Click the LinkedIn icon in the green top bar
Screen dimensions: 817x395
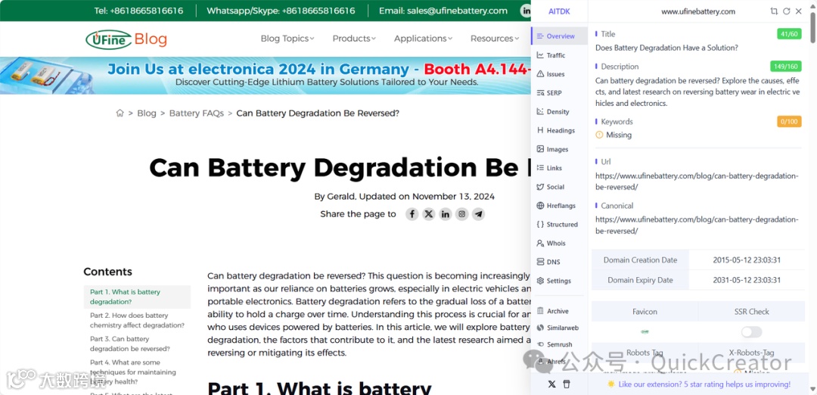pos(525,11)
